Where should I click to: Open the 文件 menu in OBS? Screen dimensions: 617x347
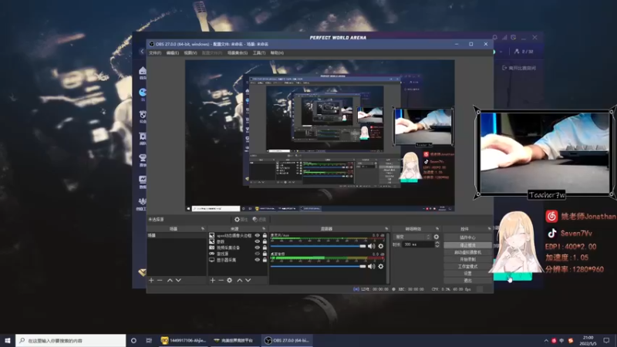click(x=155, y=52)
